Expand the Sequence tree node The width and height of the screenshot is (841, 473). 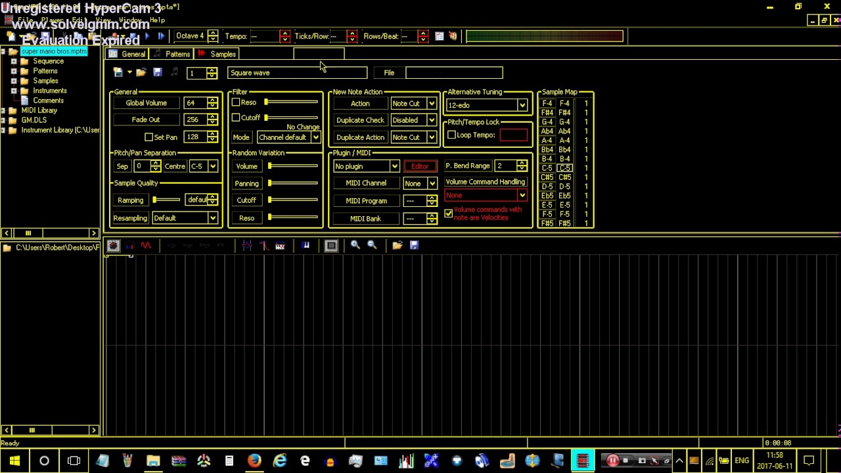coord(14,61)
